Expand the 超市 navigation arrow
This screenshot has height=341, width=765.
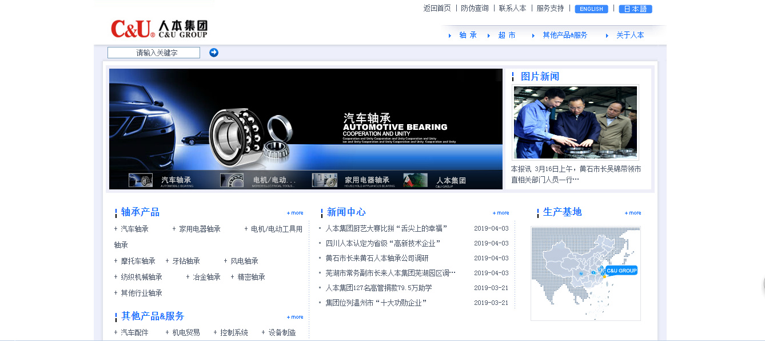click(x=488, y=35)
